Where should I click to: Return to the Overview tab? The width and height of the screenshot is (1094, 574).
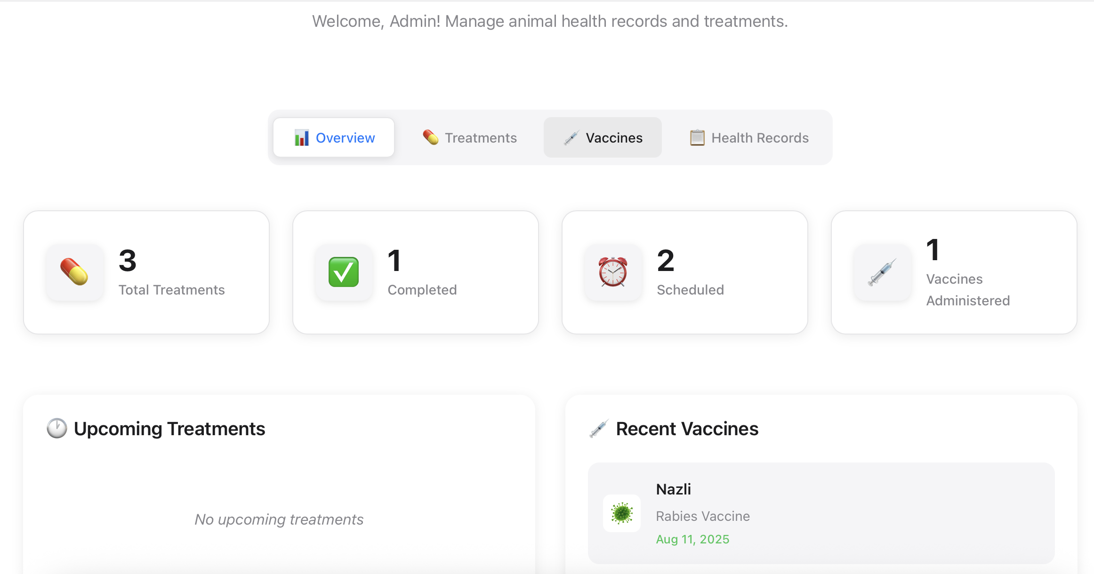334,137
